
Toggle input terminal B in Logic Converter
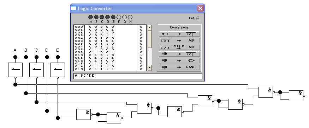click(96, 17)
